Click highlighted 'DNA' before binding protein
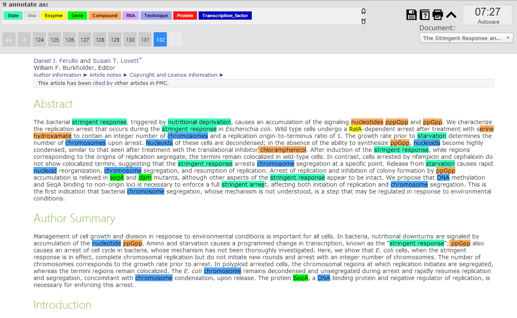The width and height of the screenshot is (517, 318). (324, 278)
